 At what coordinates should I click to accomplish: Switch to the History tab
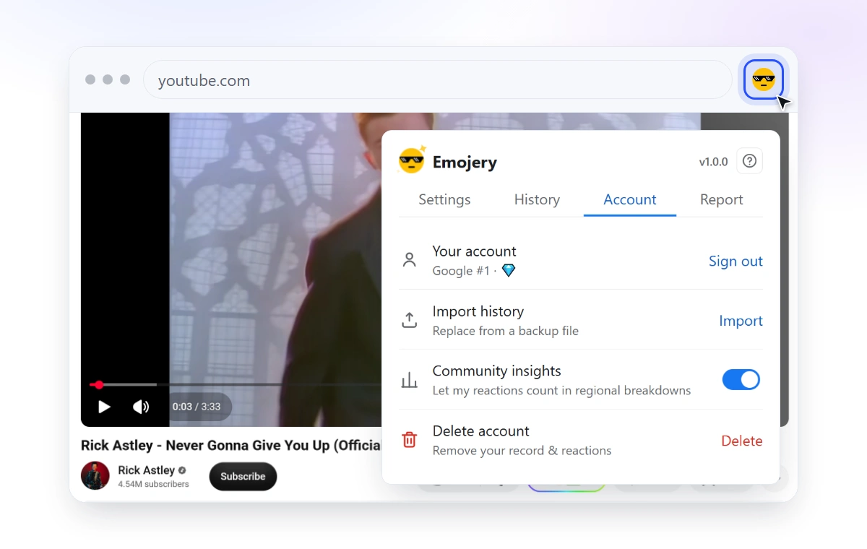(x=537, y=199)
